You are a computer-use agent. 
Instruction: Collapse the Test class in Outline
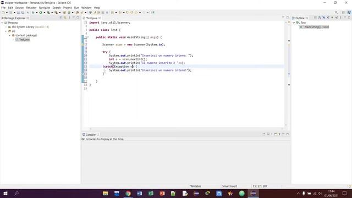(x=294, y=23)
